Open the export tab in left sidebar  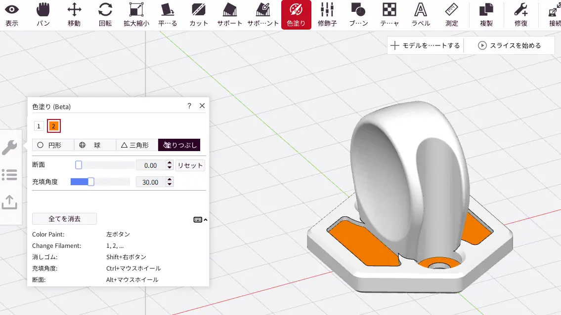tap(9, 202)
